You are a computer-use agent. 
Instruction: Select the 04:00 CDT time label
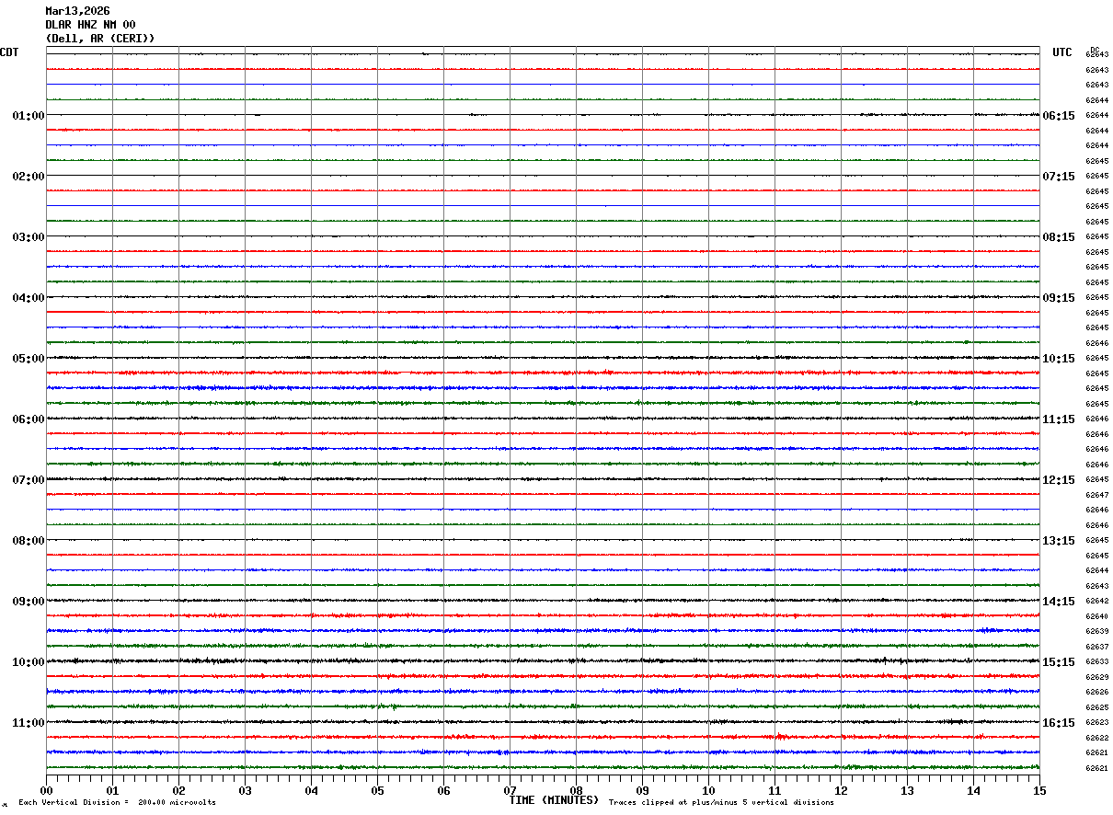29,298
